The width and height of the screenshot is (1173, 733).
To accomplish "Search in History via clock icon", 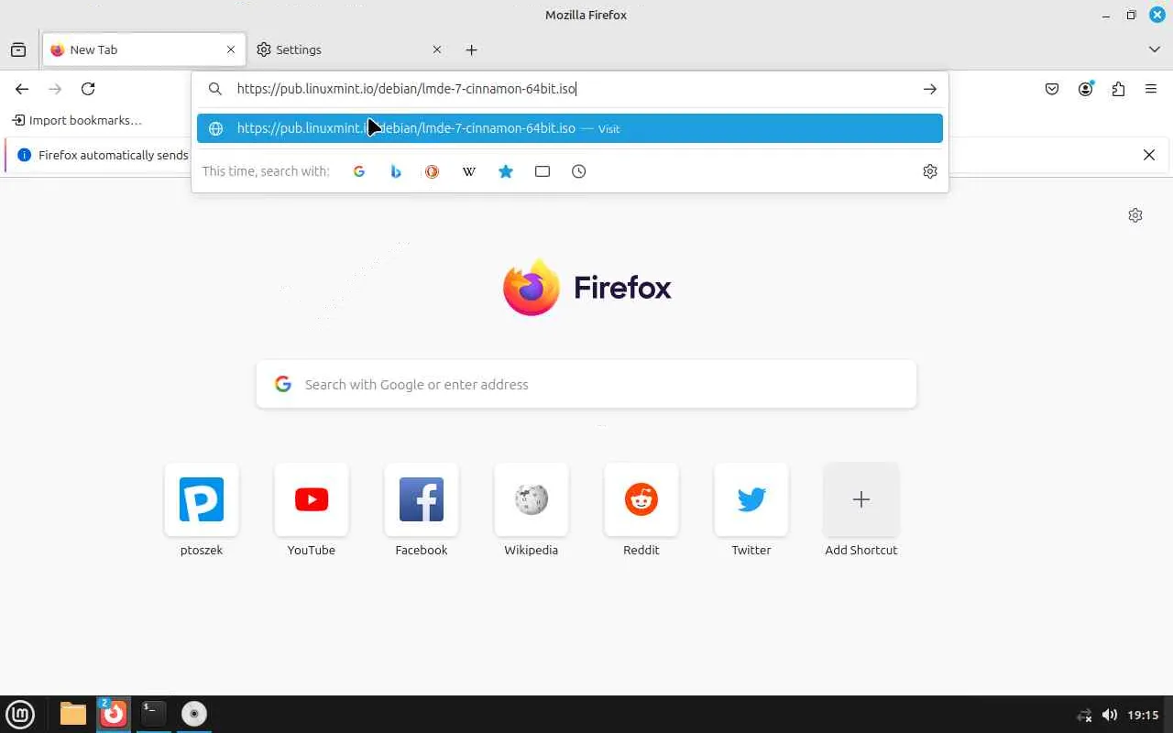I will [x=579, y=171].
